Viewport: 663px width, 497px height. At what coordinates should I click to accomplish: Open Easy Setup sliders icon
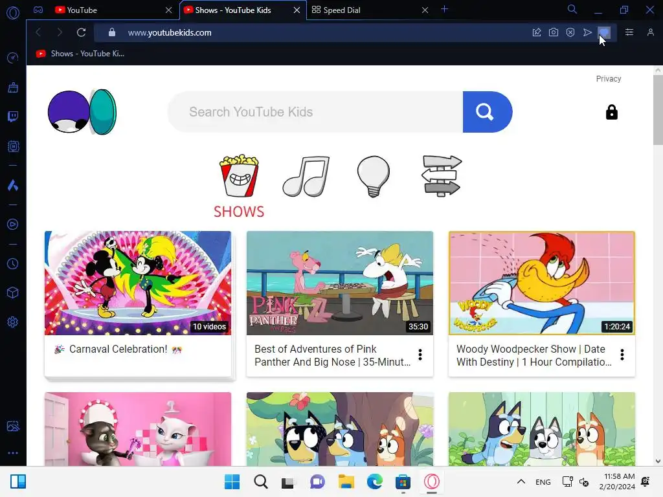629,32
